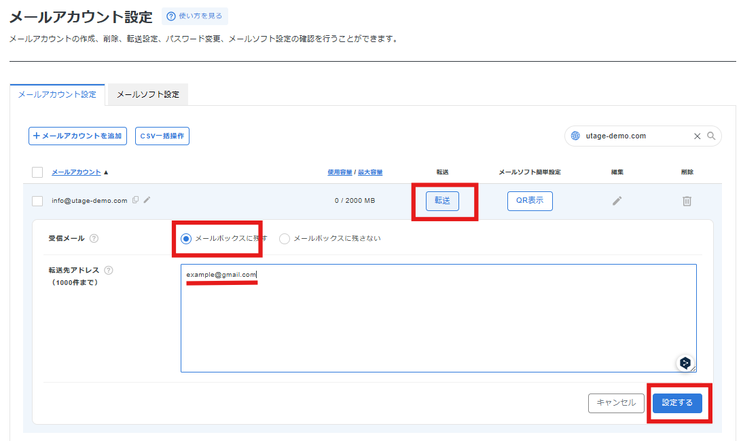The height and width of the screenshot is (441, 741).
Task: Sort by the 使用容量 column header
Action: [x=340, y=172]
